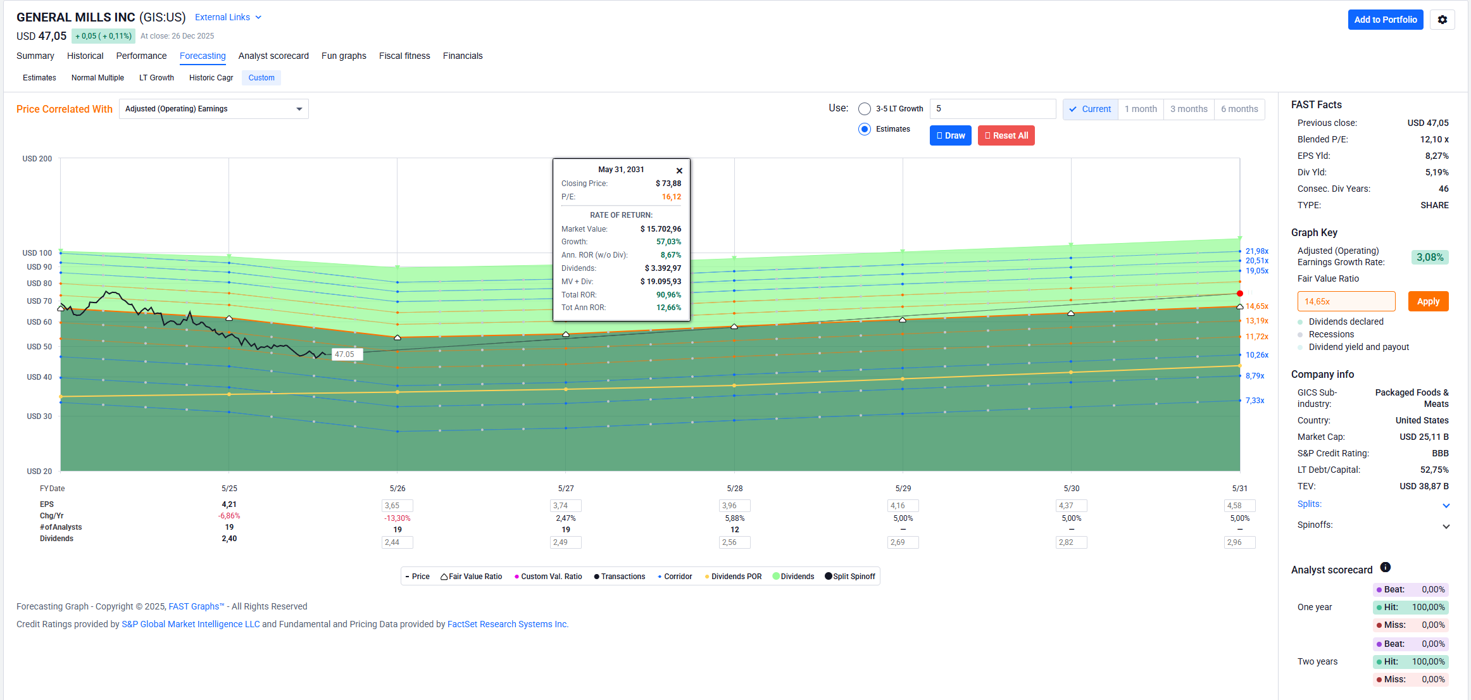Open the Historic Cagr sub-tab

211,78
